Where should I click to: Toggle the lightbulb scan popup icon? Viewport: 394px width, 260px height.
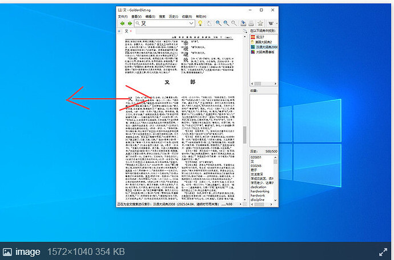200,23
